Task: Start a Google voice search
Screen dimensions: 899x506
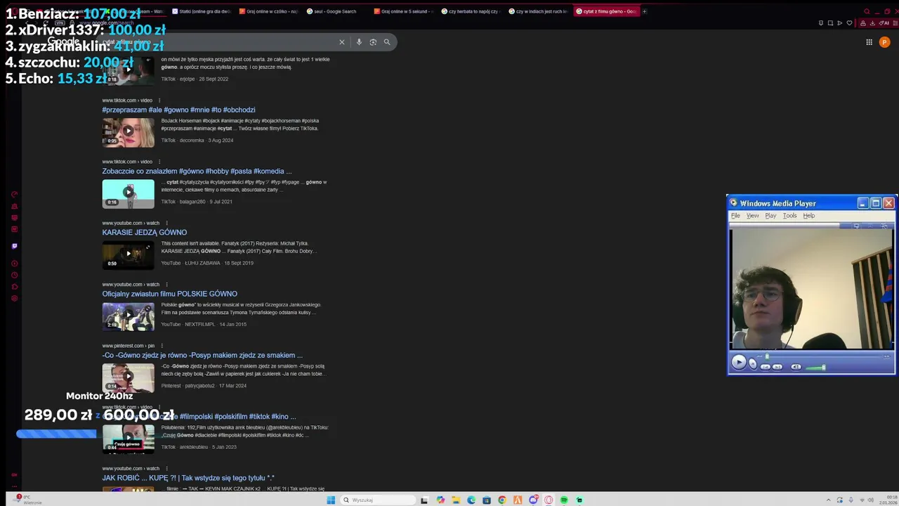Action: point(359,42)
